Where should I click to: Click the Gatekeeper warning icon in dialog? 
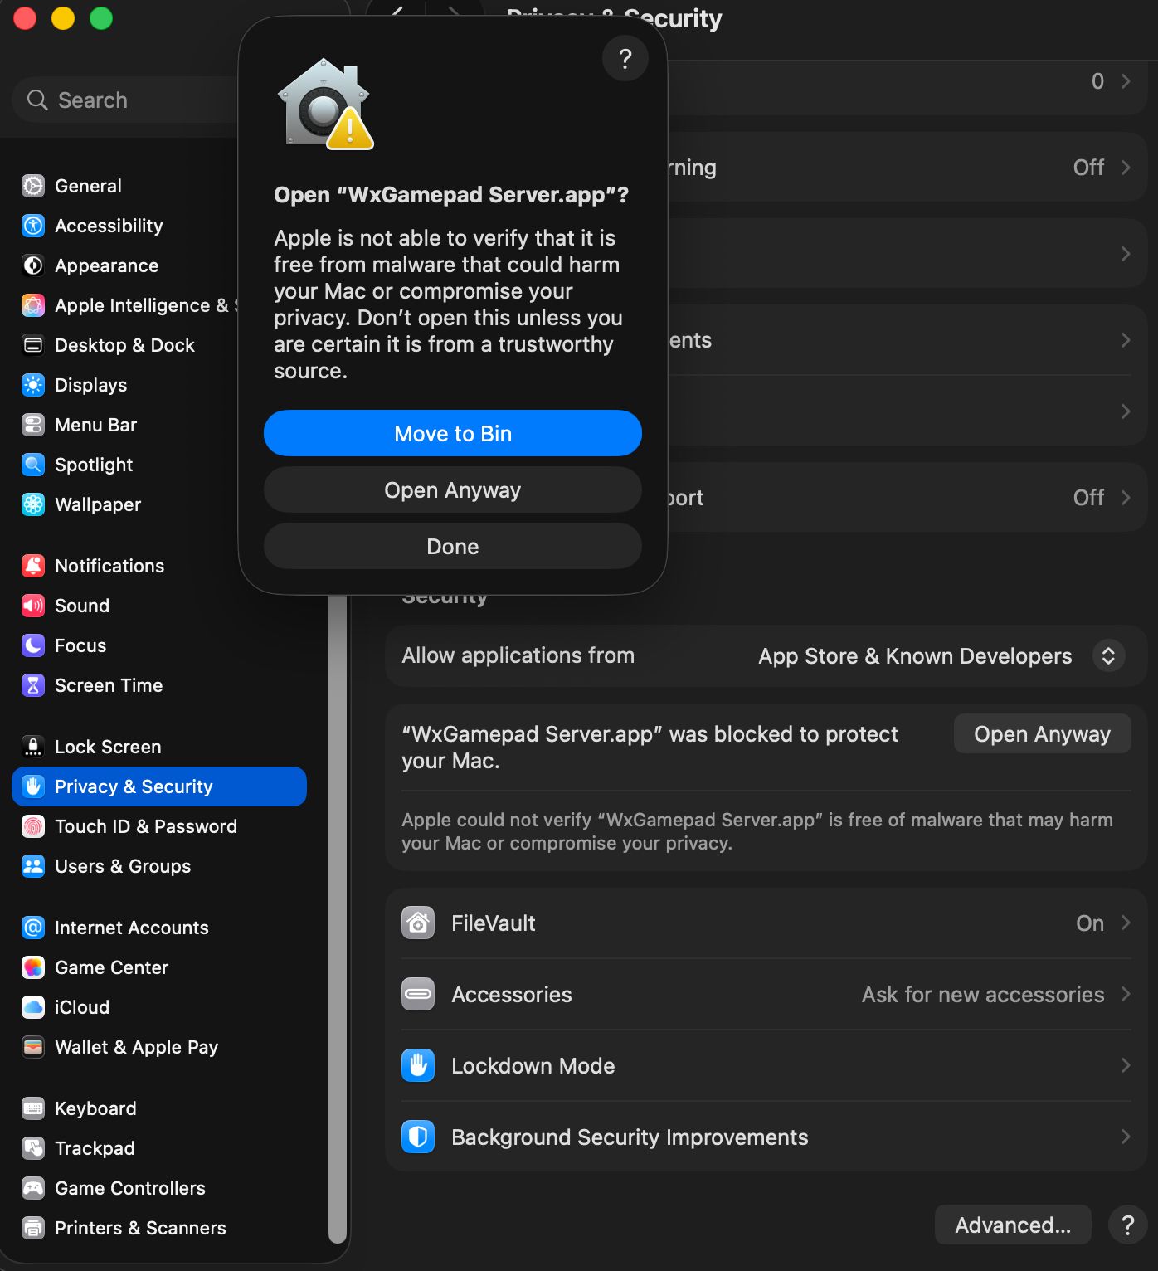(325, 104)
